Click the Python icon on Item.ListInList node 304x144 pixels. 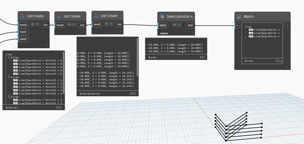click(x=162, y=17)
